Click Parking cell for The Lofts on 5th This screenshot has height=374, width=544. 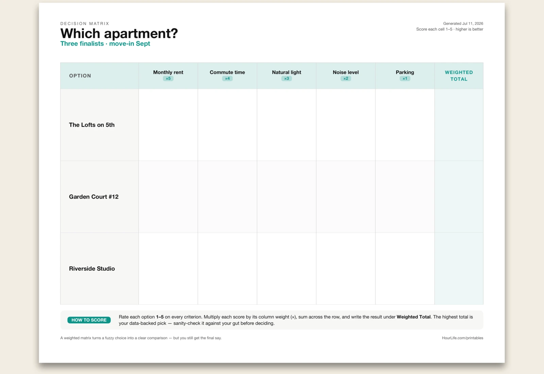click(405, 125)
